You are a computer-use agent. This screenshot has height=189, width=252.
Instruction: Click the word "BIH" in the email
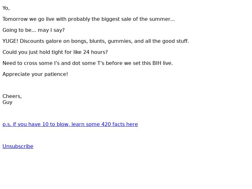157,63
